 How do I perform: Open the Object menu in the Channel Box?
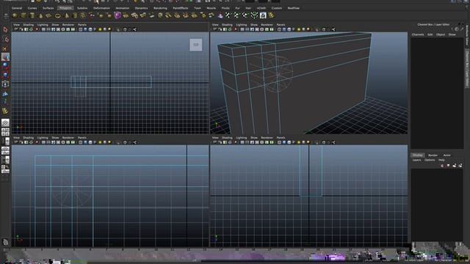441,34
